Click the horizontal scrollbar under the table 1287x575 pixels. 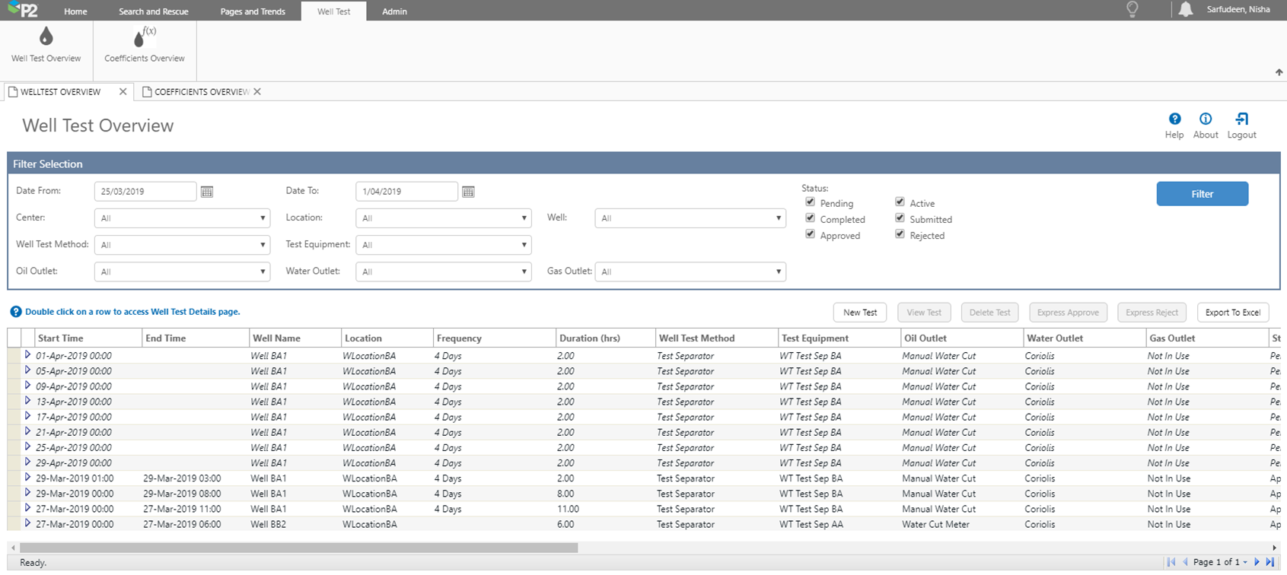tap(298, 548)
